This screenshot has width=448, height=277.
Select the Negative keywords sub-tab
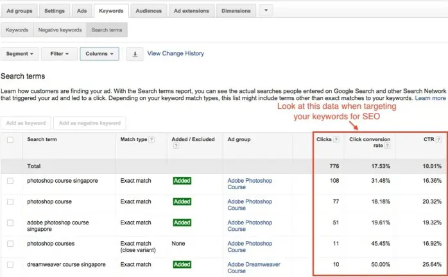[x=60, y=30]
